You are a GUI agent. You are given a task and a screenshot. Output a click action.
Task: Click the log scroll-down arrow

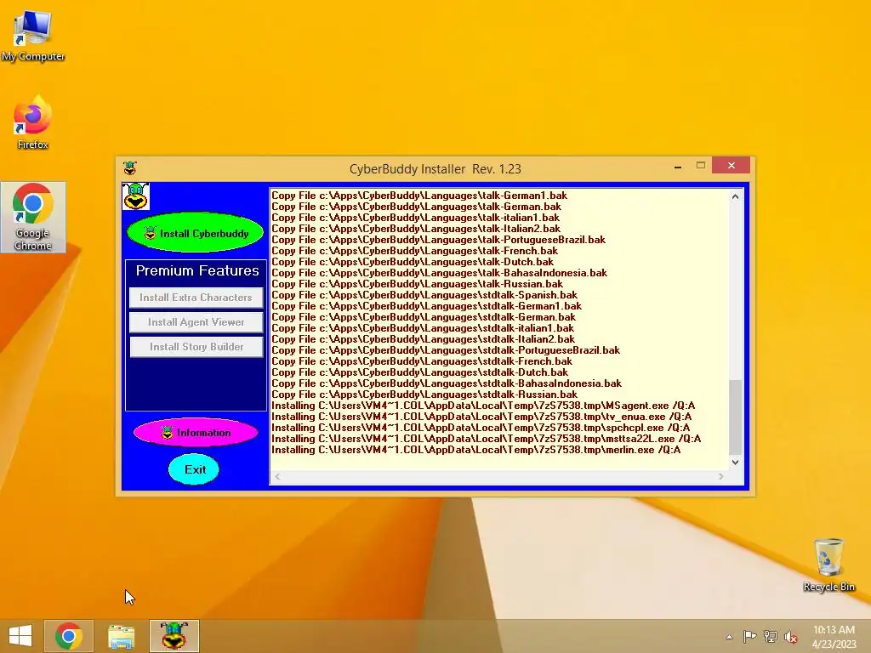pyautogui.click(x=735, y=462)
